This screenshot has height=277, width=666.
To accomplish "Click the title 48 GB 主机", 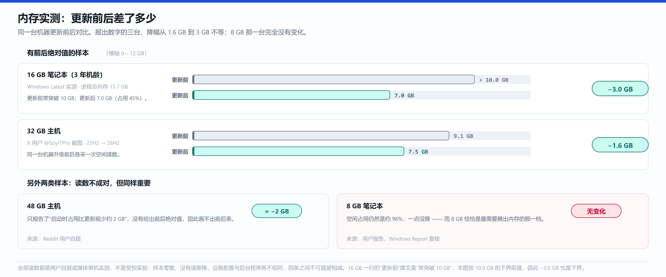I will point(44,206).
